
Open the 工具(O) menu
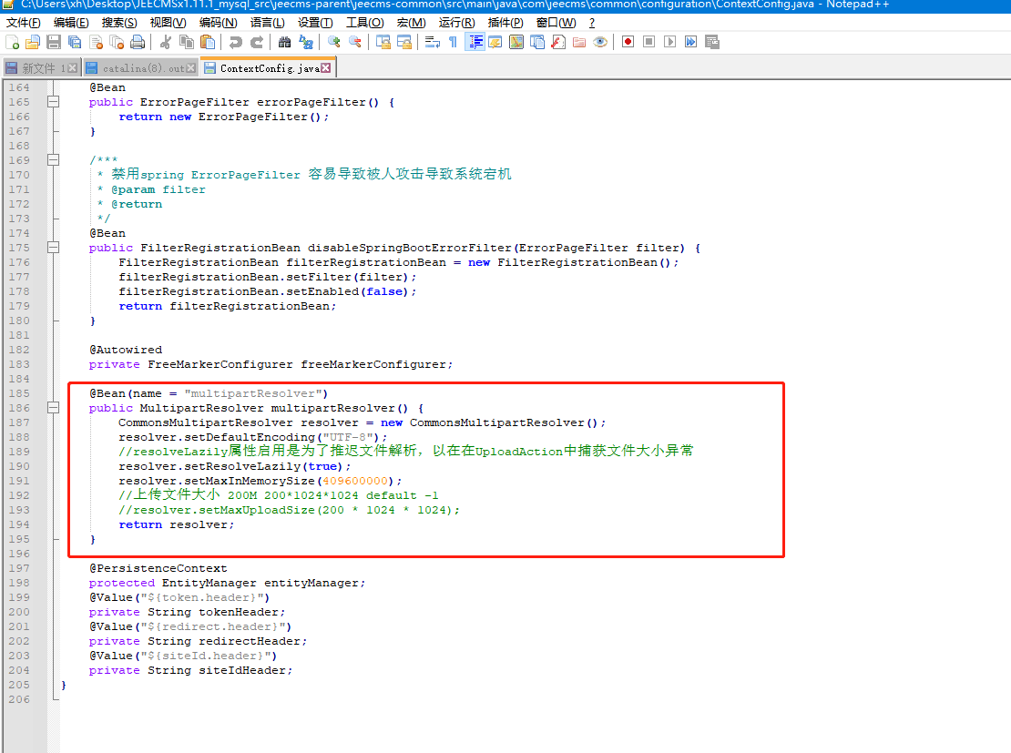coord(365,23)
